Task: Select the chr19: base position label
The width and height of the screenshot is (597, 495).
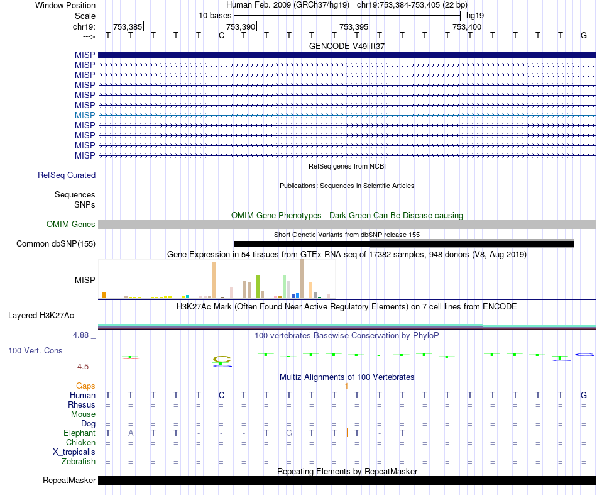Action: pos(84,26)
